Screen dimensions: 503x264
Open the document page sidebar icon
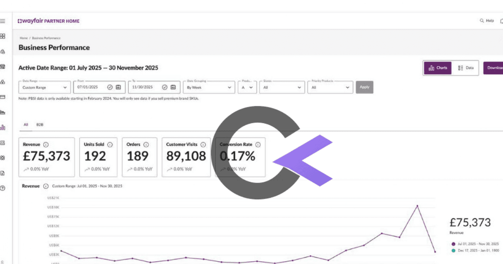point(3,173)
